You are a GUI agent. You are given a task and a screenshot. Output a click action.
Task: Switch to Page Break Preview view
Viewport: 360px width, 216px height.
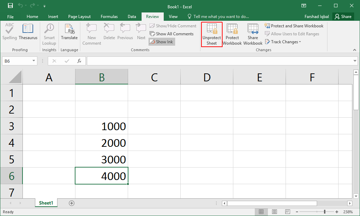pyautogui.click(x=287, y=212)
